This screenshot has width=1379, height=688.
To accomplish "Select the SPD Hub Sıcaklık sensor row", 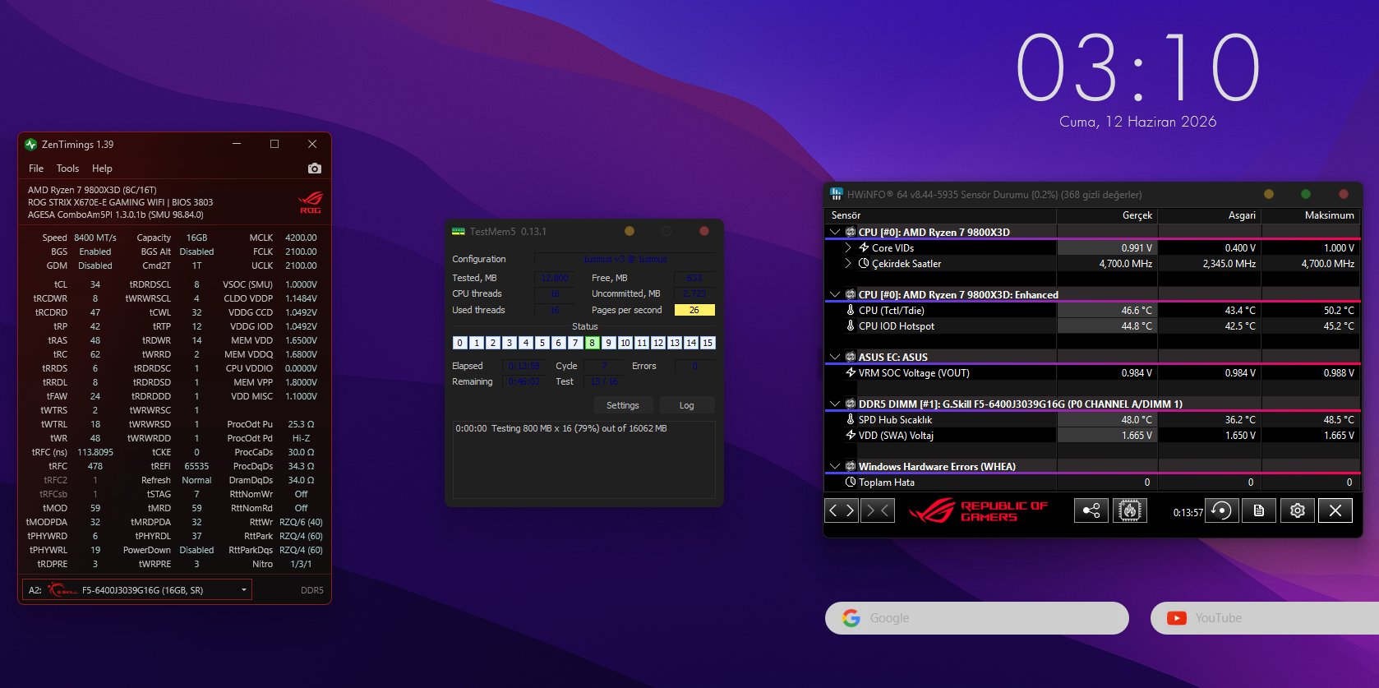I will coord(1092,419).
